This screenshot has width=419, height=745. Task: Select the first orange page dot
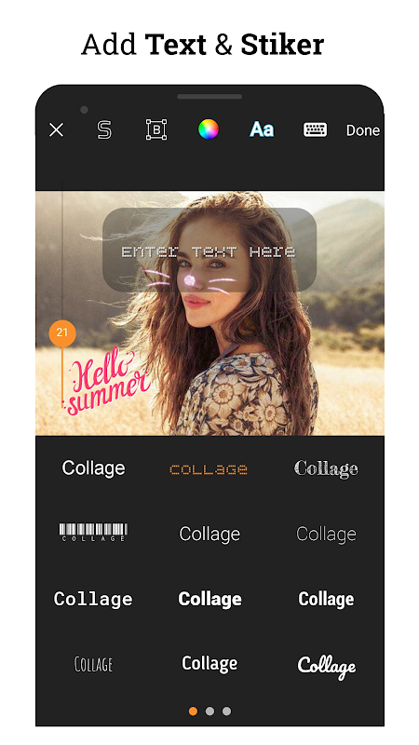[193, 711]
